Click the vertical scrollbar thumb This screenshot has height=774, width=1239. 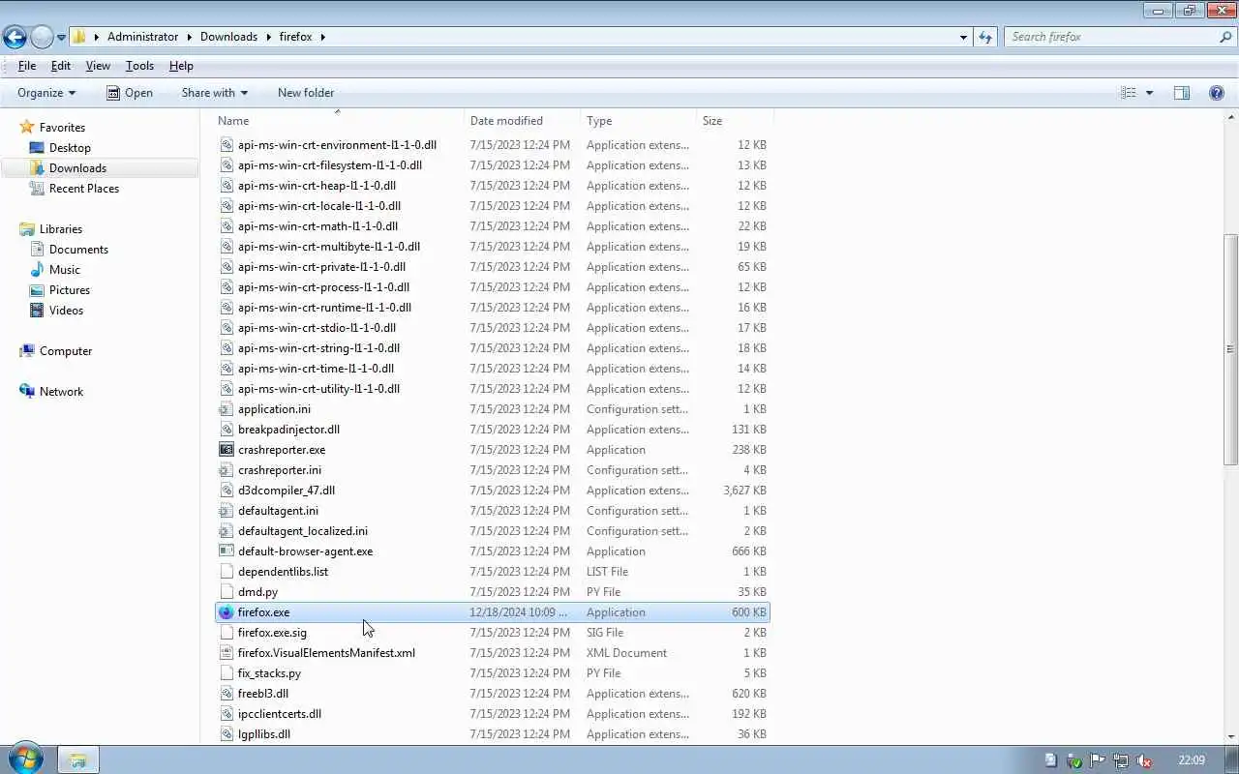coord(1230,348)
